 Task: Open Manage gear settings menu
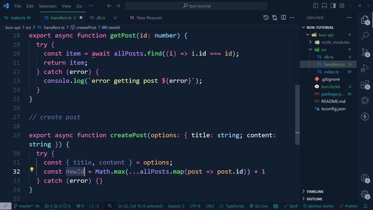point(365,194)
